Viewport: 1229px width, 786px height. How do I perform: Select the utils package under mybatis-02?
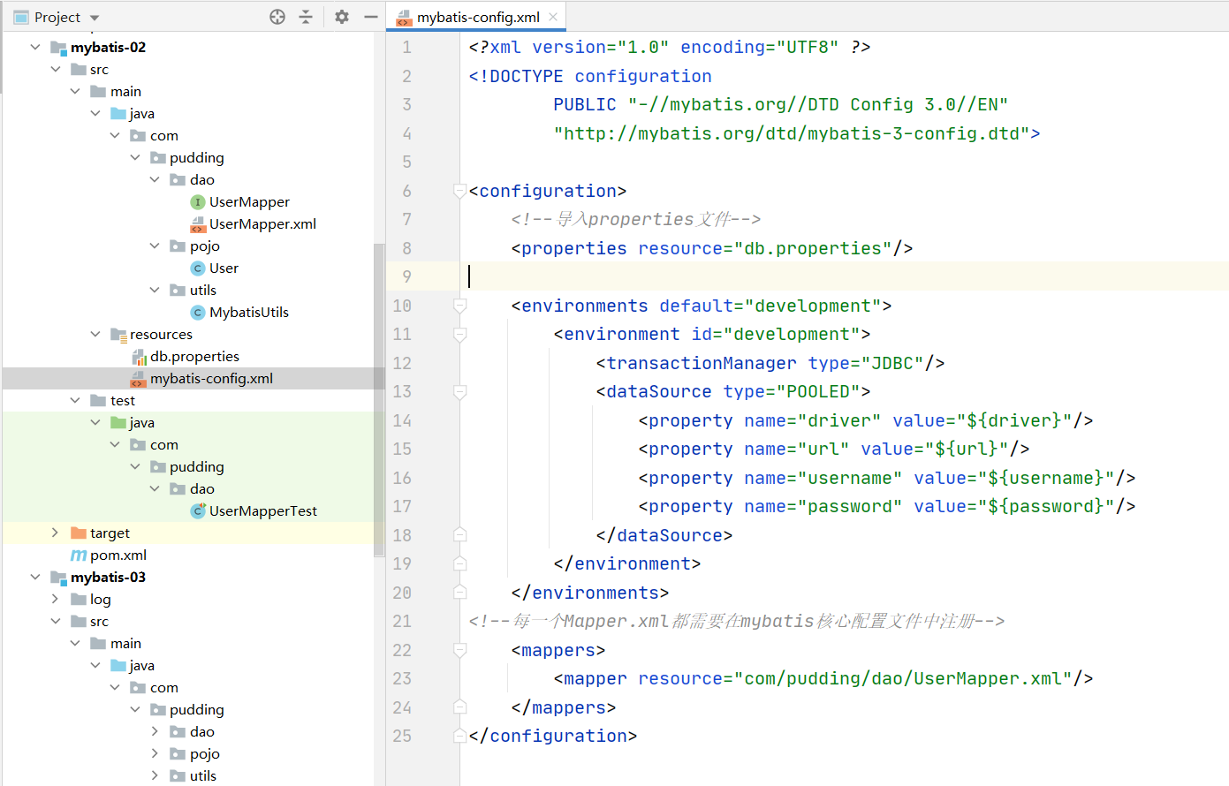pos(203,291)
